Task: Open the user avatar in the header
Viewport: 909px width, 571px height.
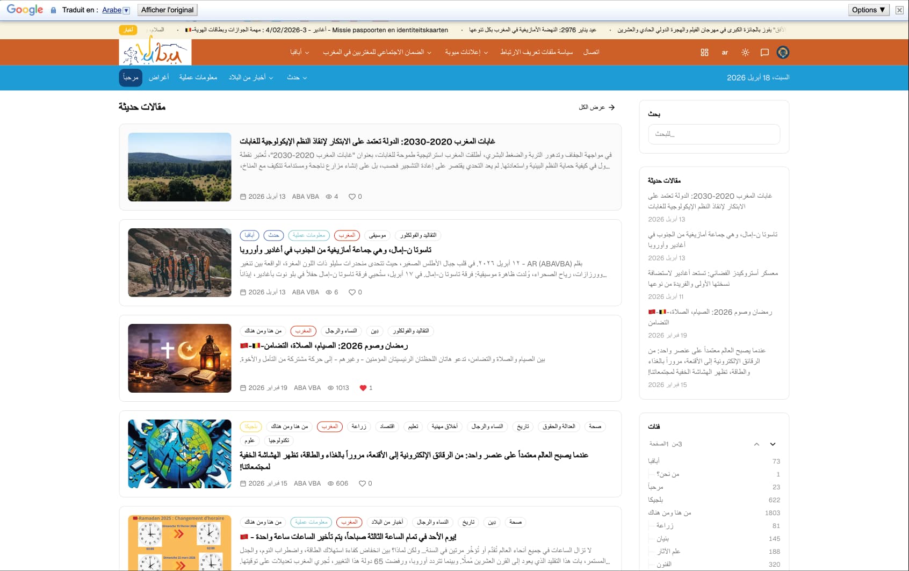Action: pyautogui.click(x=783, y=52)
